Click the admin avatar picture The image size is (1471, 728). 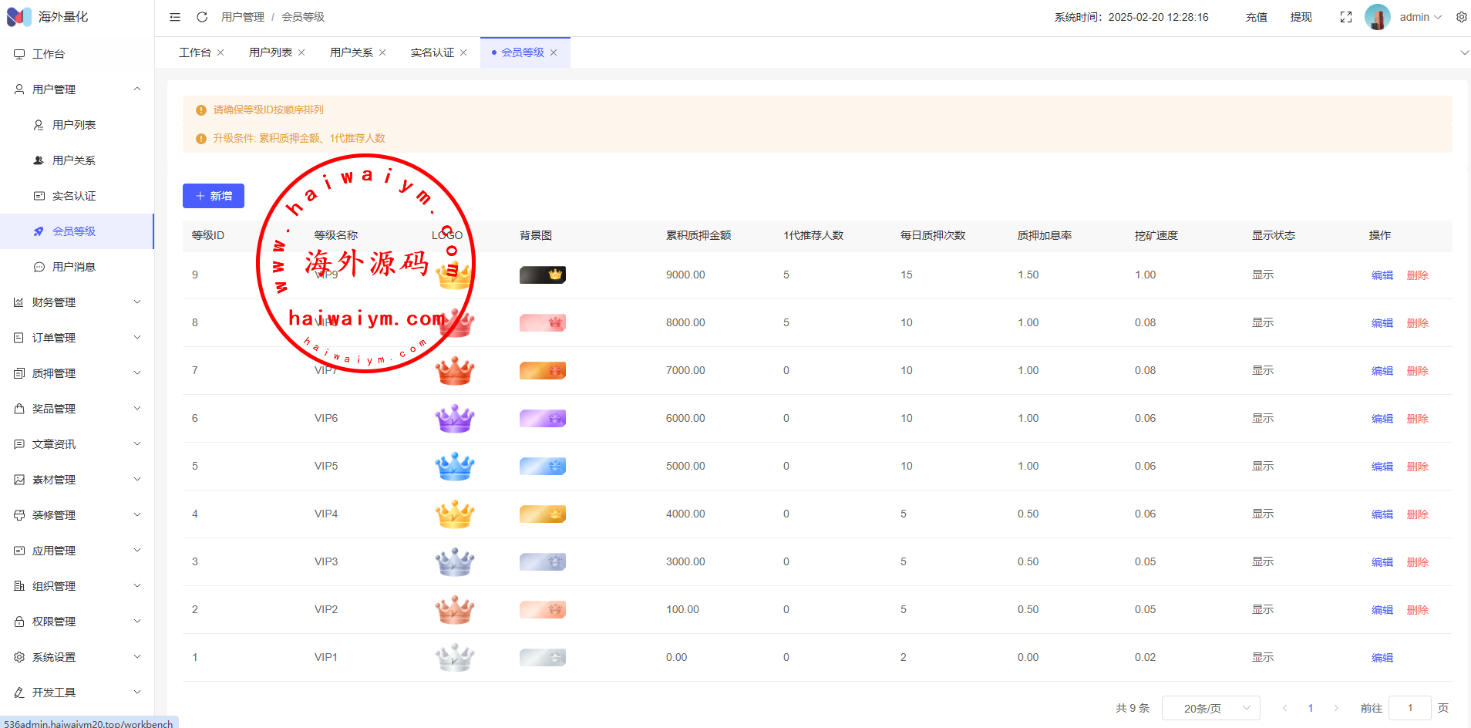point(1377,17)
